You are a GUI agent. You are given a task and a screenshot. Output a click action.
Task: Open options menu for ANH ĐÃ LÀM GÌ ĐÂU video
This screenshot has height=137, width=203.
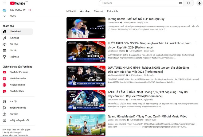[196, 92]
